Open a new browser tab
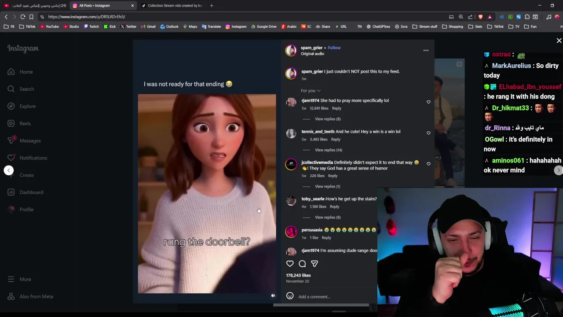This screenshot has width=563, height=317. tap(212, 6)
